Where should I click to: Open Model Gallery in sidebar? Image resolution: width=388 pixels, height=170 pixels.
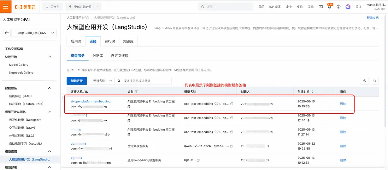point(19,65)
